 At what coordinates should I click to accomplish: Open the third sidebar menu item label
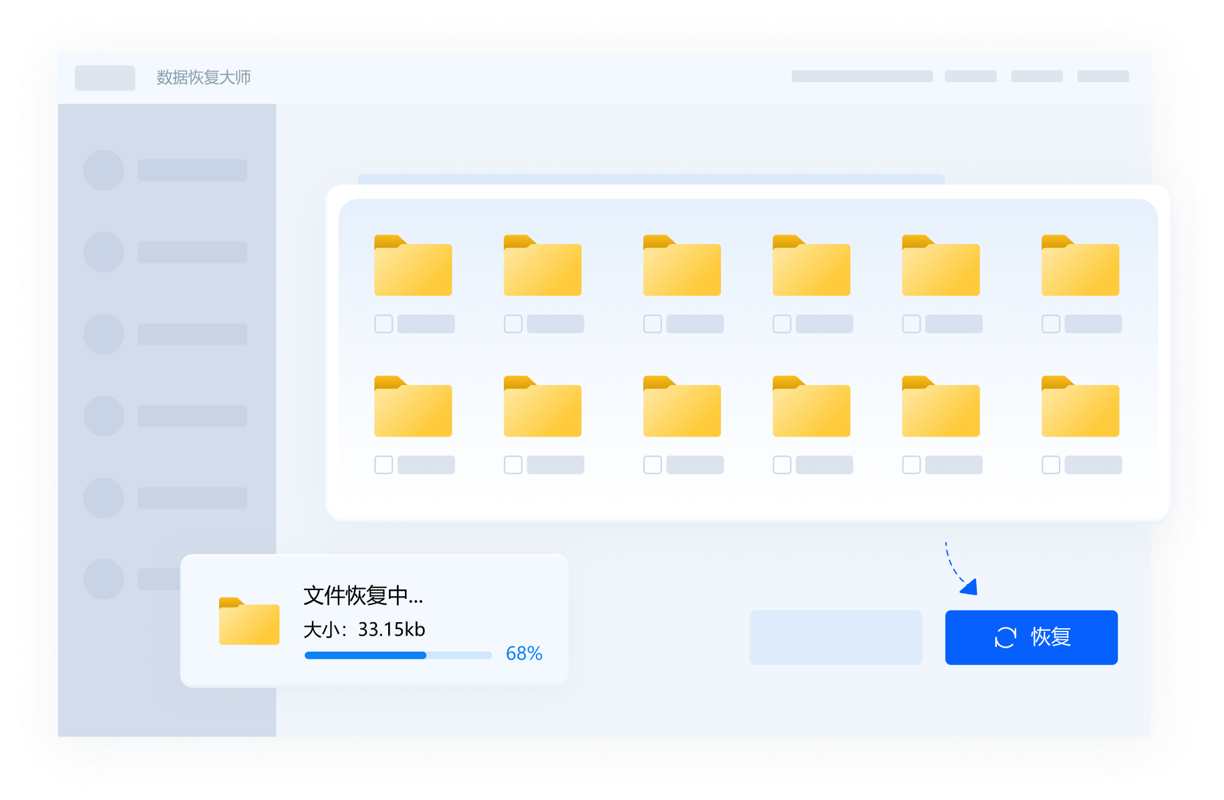(192, 334)
